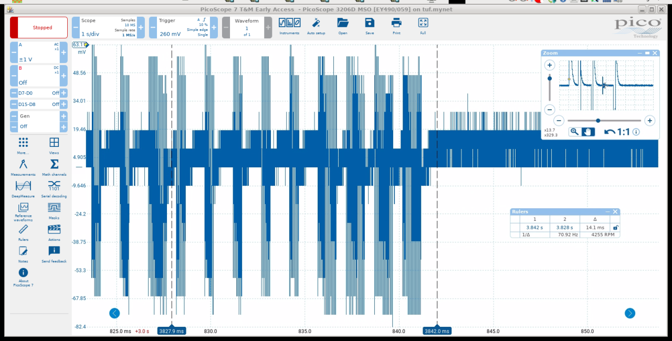Screen dimensions: 672x341
Task: Click the 3842.0 ms ruler time marker
Action: click(x=437, y=331)
